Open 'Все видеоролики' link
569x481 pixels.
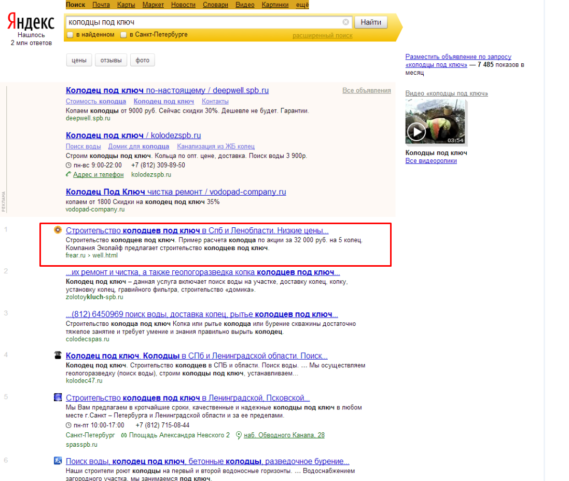pos(431,161)
